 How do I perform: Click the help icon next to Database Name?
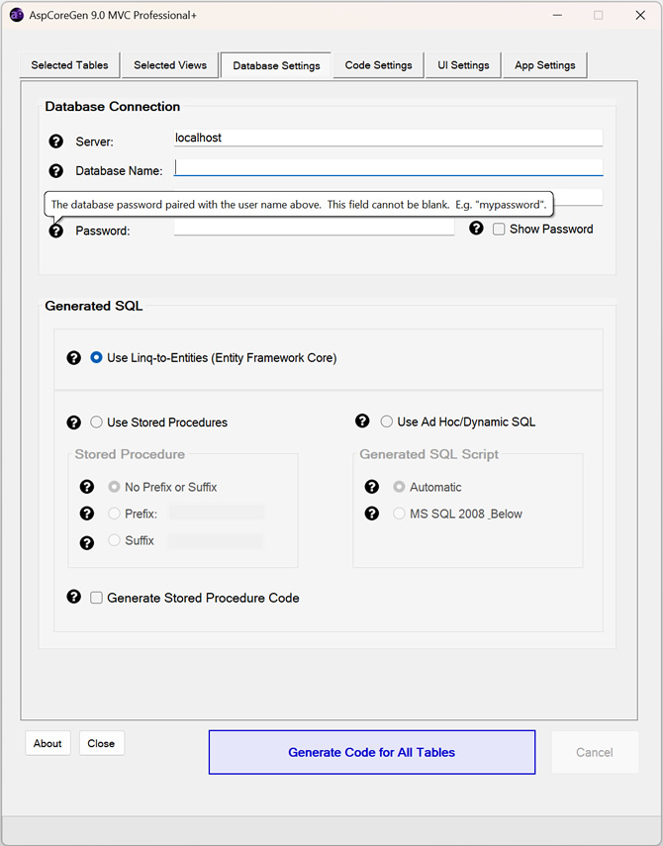coord(56,171)
